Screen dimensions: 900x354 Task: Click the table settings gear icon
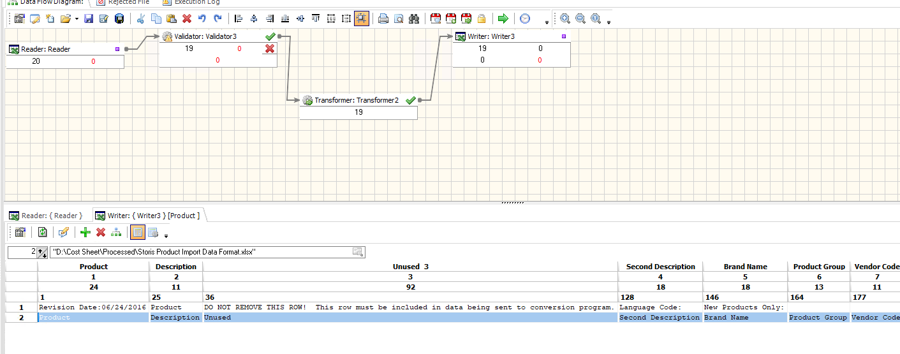click(x=152, y=232)
